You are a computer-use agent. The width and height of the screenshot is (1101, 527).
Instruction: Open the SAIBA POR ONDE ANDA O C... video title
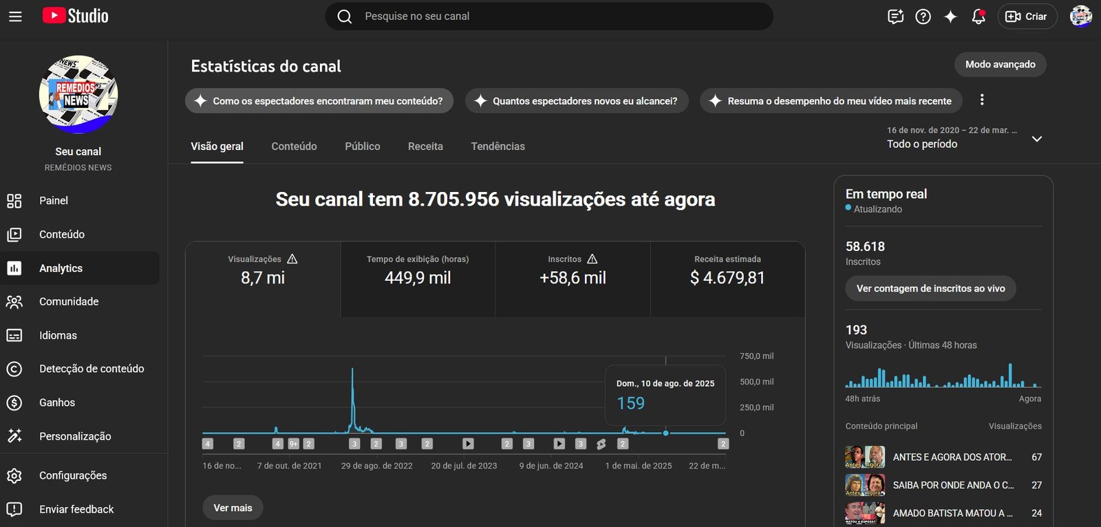[953, 485]
